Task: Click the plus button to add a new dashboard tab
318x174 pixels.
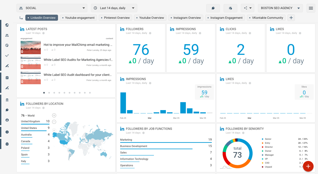Action: [x=291, y=18]
